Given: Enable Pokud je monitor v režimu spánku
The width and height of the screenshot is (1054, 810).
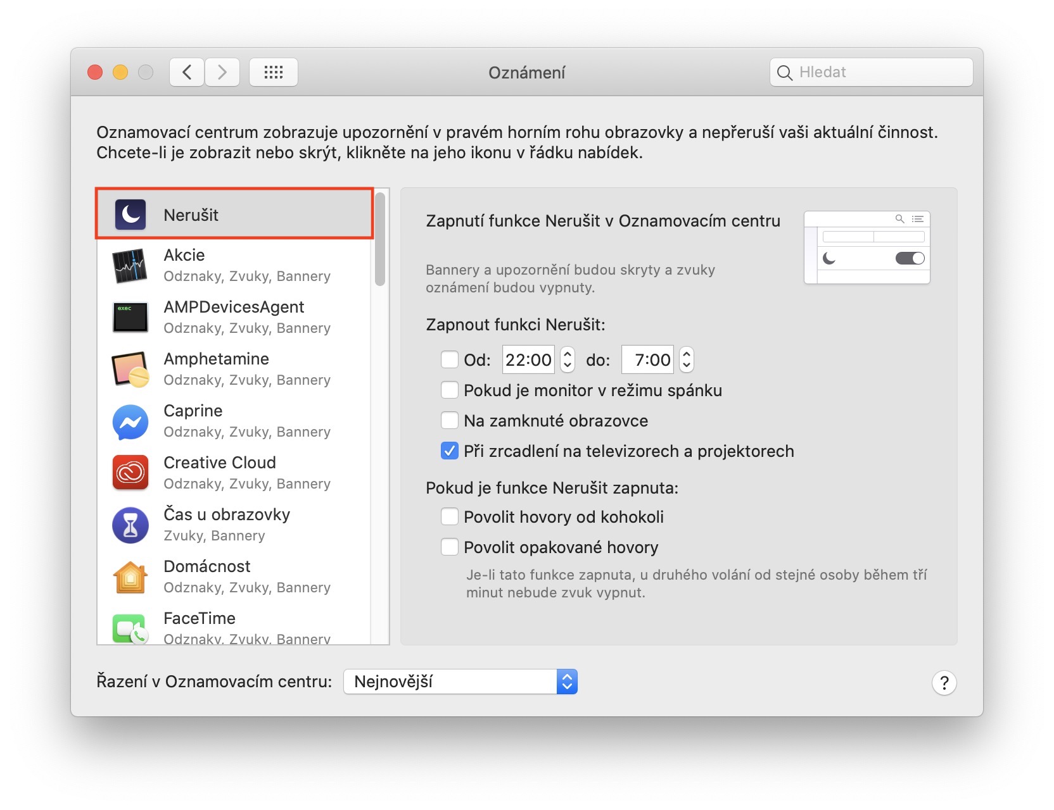Looking at the screenshot, I should point(450,390).
